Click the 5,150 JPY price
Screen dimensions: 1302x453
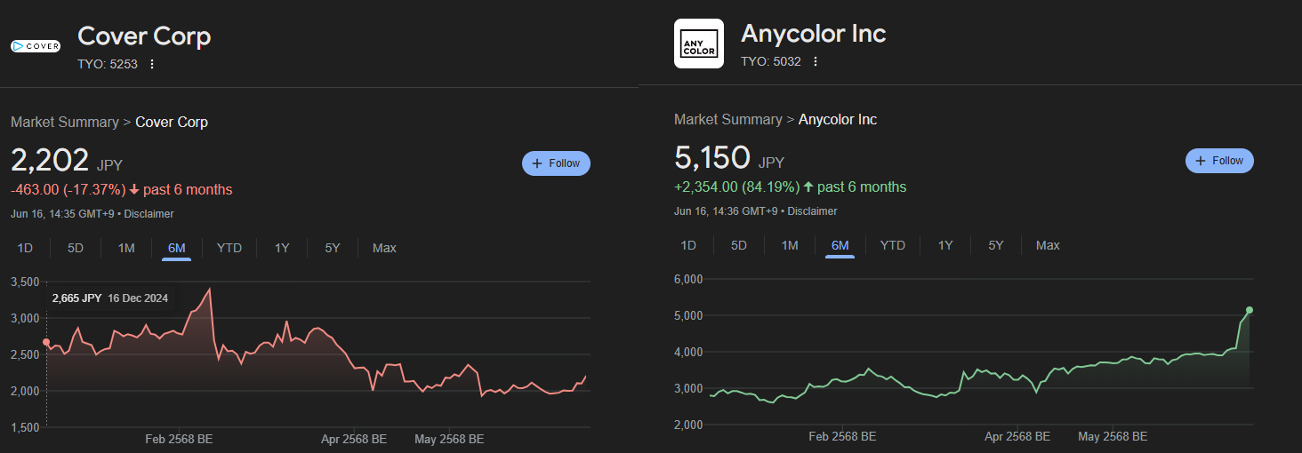click(x=729, y=158)
